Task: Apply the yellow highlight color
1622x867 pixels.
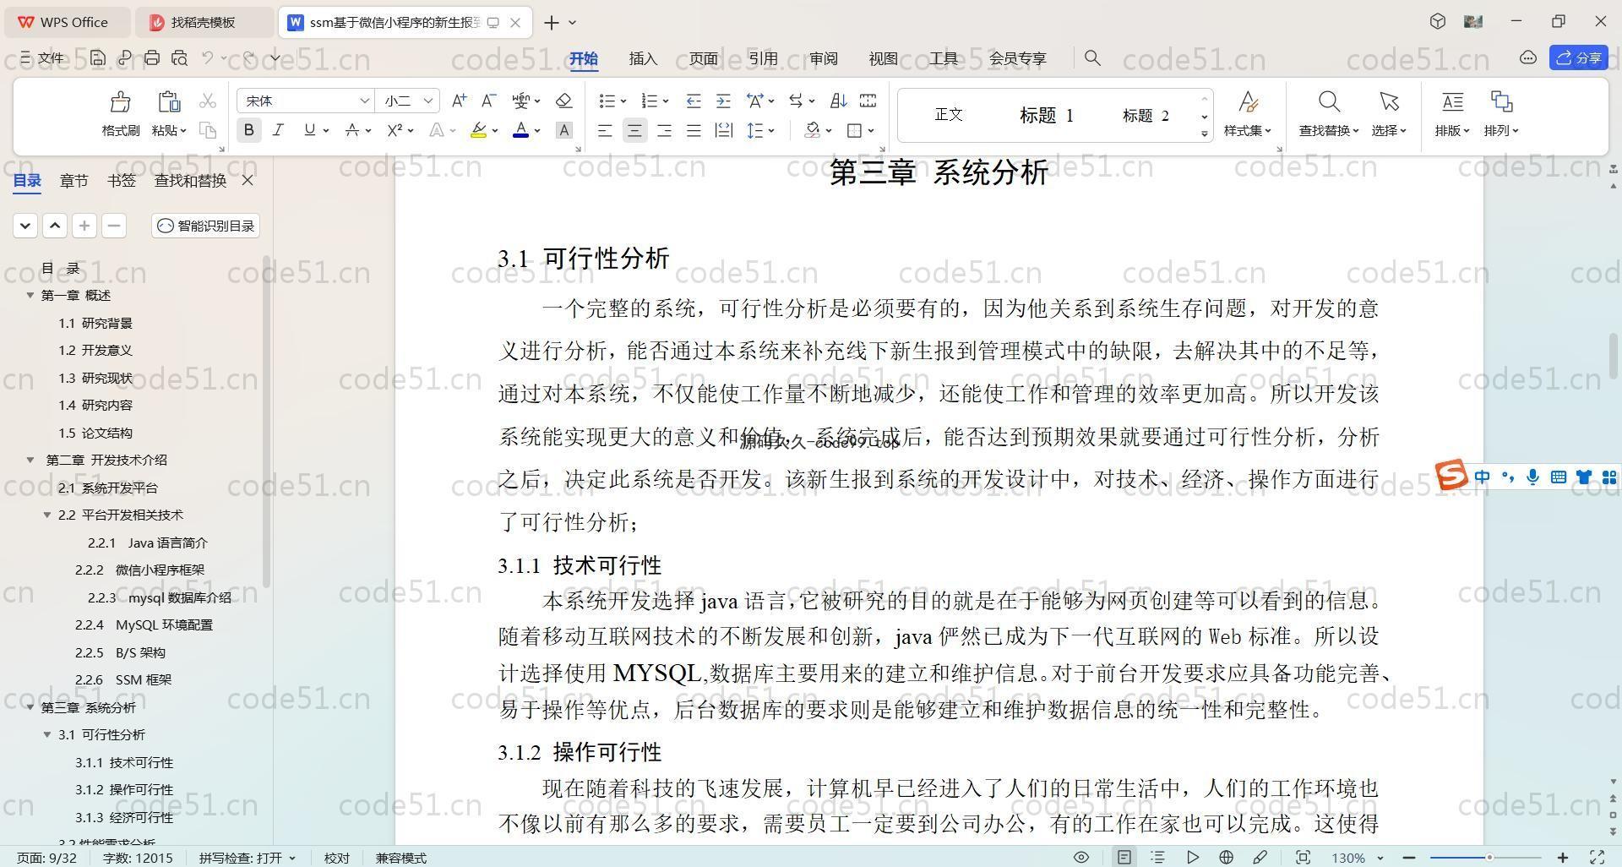Action: click(478, 130)
